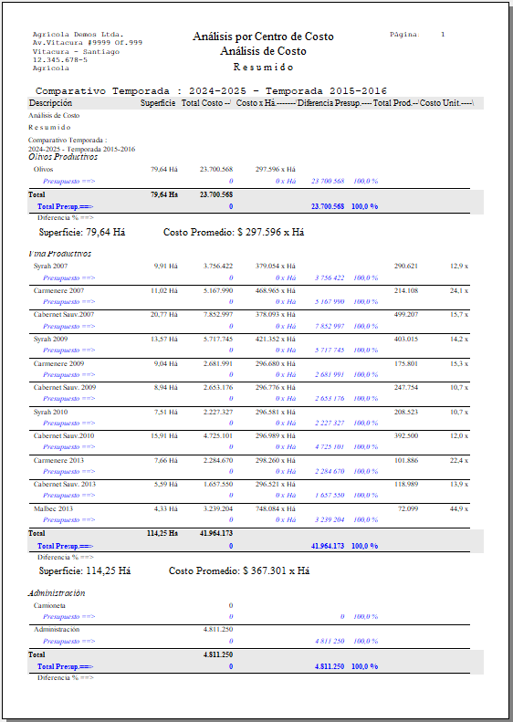Select the unit cost '15,7 x'
513x722 pixels.
pyautogui.click(x=459, y=315)
